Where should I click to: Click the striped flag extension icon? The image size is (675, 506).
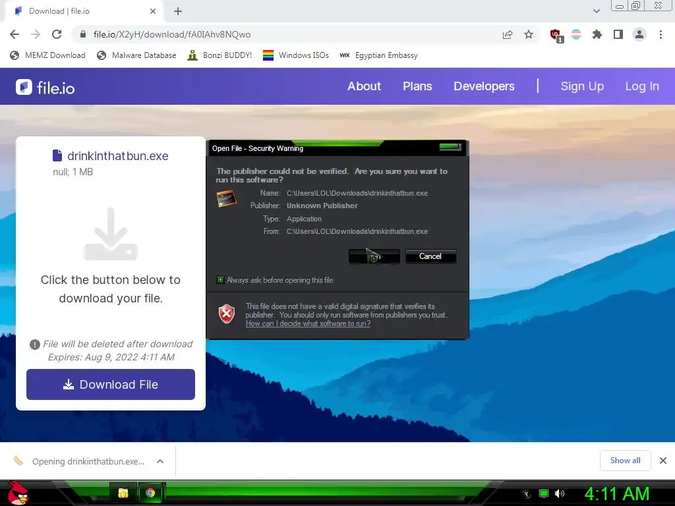point(576,34)
